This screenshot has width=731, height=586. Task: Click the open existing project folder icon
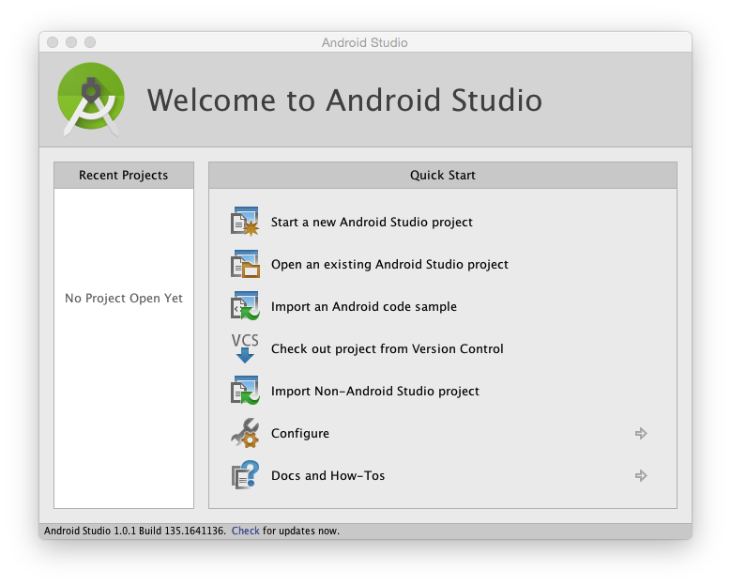(x=245, y=264)
